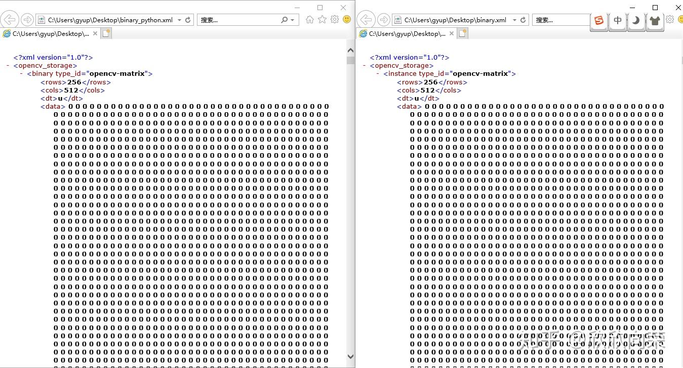Click the rows 256 line in the left window
Viewport: 683px width, 368px height.
pos(75,82)
